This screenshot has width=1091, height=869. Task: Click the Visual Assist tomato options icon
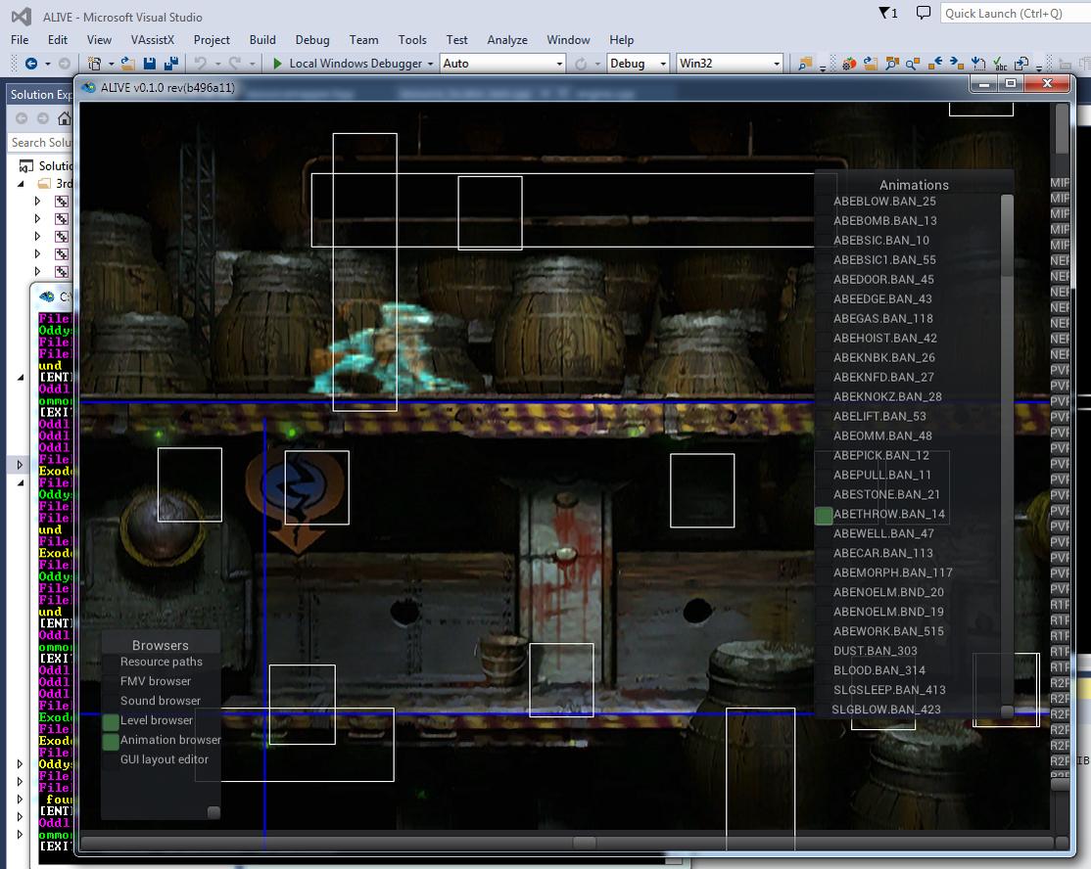[x=849, y=64]
